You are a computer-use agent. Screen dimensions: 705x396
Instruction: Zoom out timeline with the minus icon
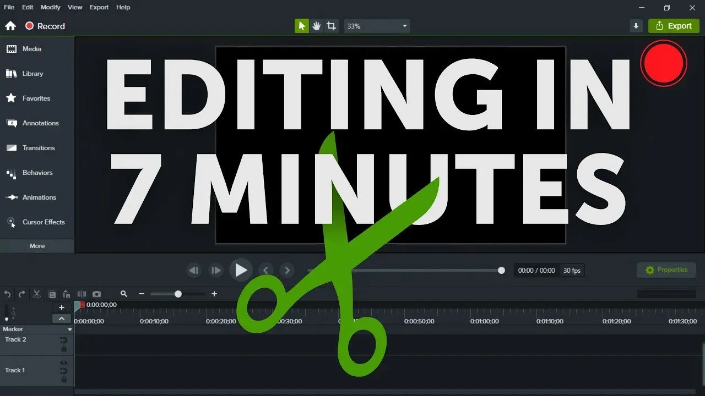click(x=142, y=294)
